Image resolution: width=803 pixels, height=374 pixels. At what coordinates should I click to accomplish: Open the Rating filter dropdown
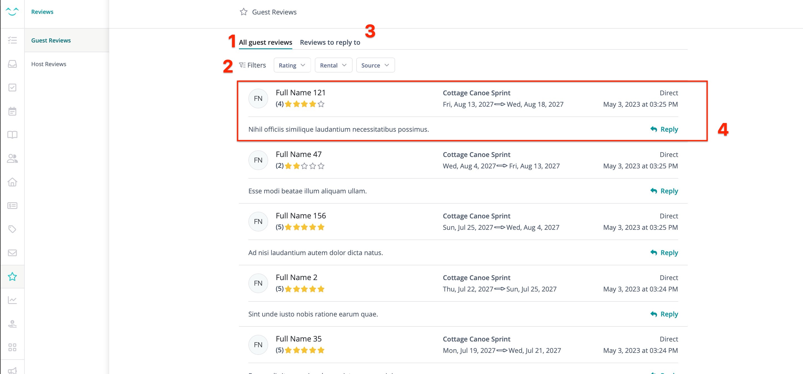[x=292, y=65]
